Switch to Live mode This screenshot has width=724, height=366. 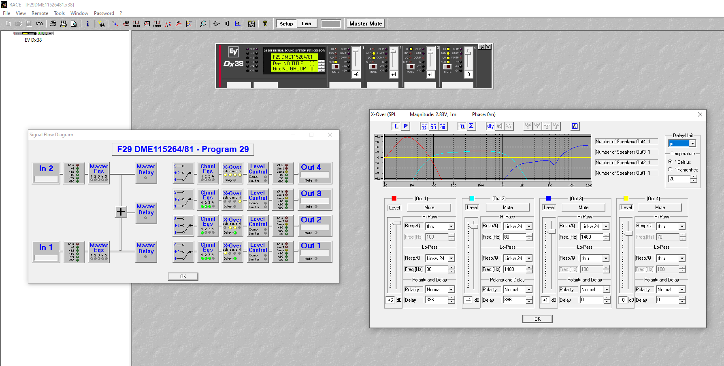click(x=306, y=24)
